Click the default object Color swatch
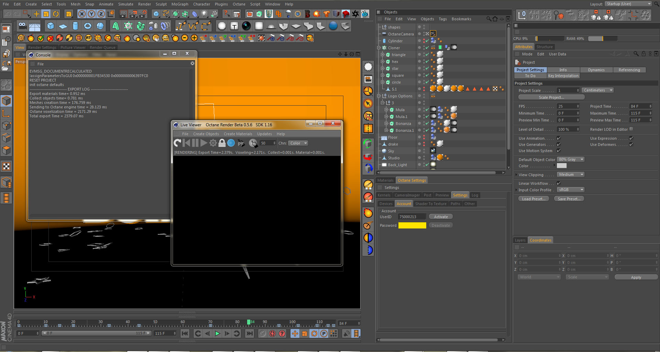Screen dimensions: 660x352 coord(562,166)
